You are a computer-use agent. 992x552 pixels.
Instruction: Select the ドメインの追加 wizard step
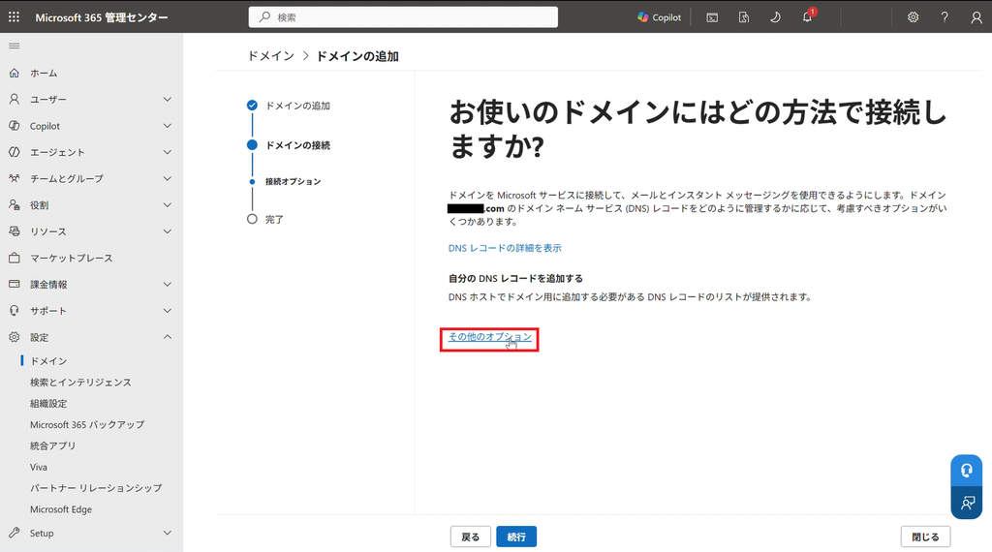tap(297, 106)
